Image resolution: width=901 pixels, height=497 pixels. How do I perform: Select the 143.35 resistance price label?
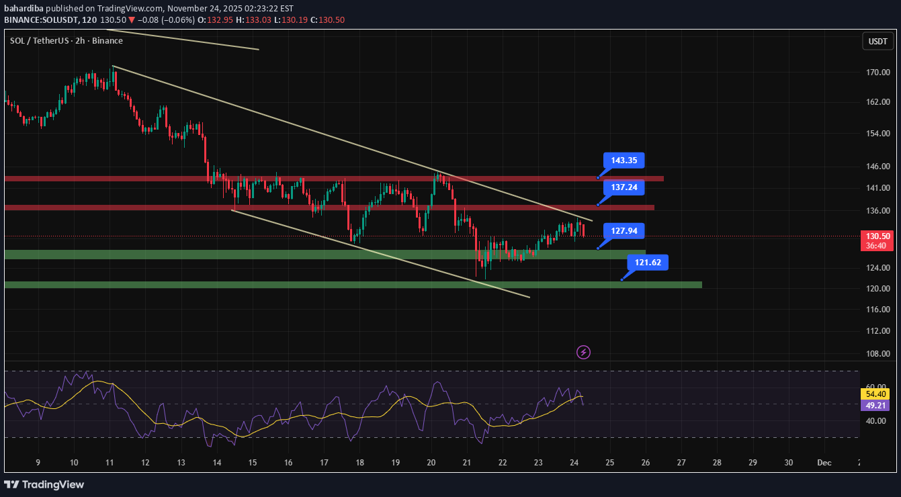624,161
